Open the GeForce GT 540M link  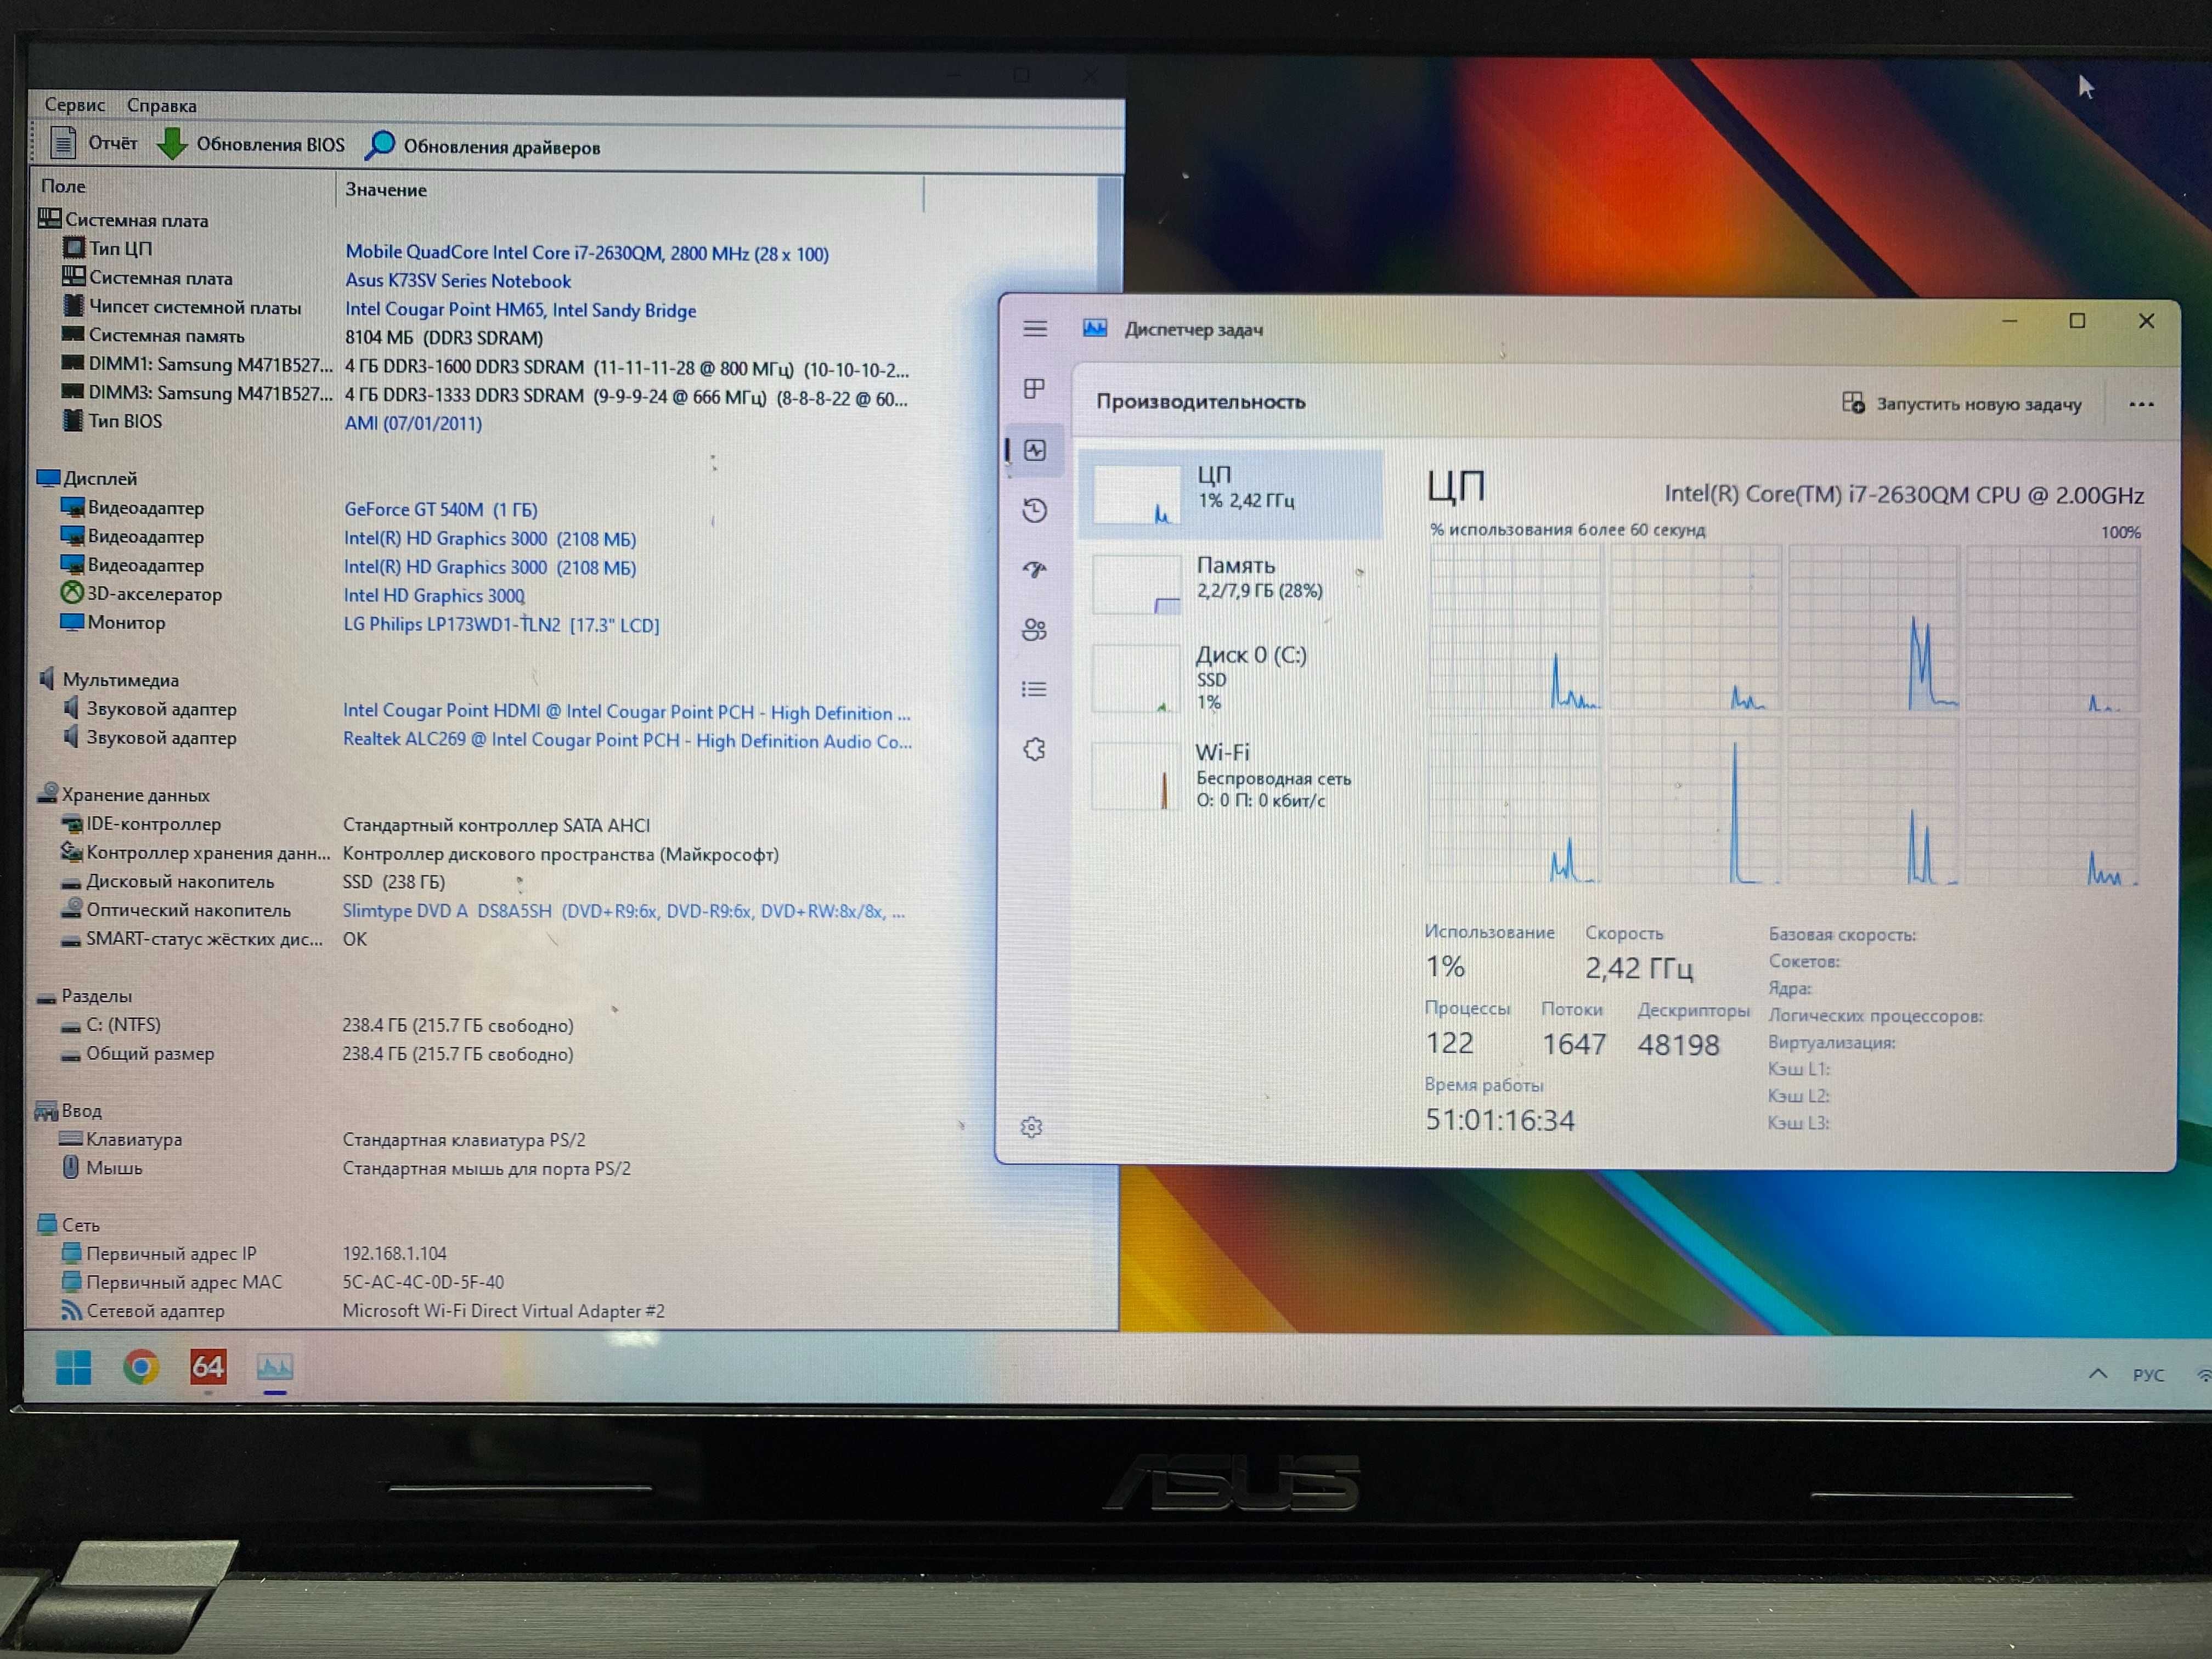point(440,509)
